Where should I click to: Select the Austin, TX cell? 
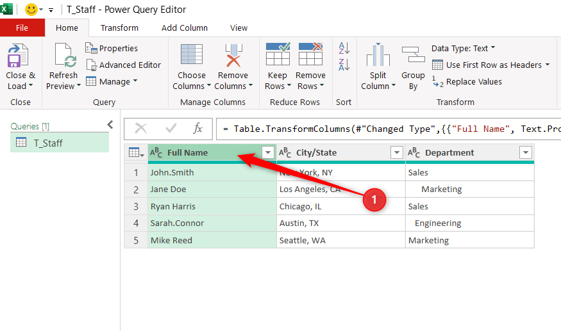[x=341, y=223]
